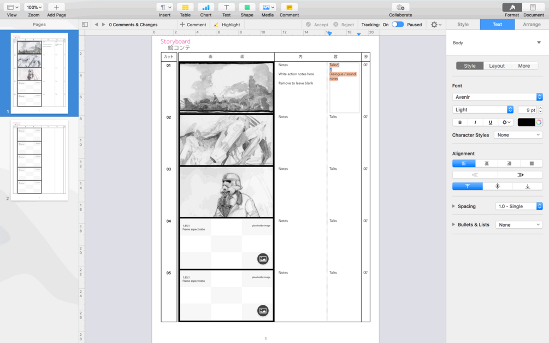Click 'Write action notes here' text
549x343 pixels.
pos(296,74)
